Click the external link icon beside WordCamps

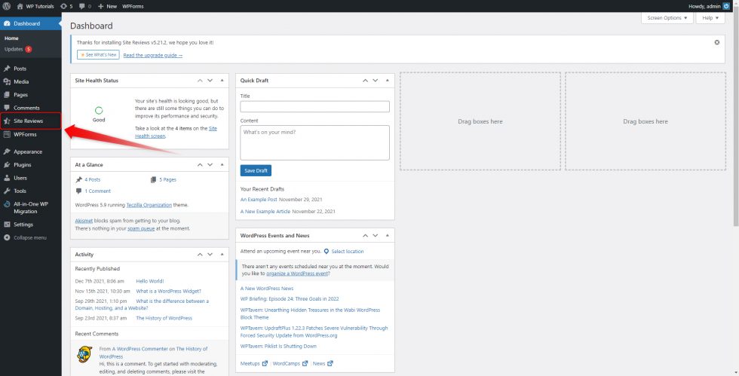(305, 363)
